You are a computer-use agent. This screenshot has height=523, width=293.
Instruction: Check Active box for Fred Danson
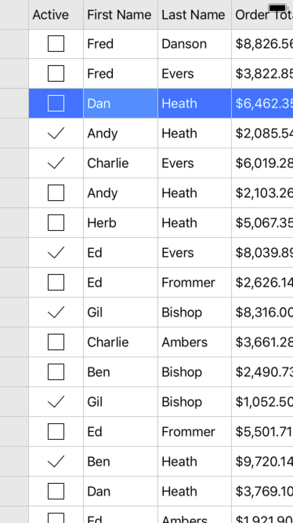[x=56, y=44]
